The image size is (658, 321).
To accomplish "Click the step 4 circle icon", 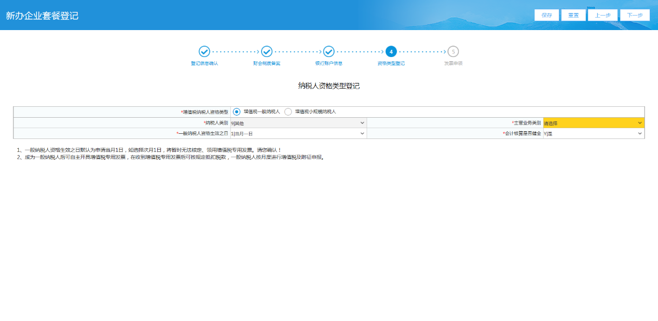I will point(391,51).
